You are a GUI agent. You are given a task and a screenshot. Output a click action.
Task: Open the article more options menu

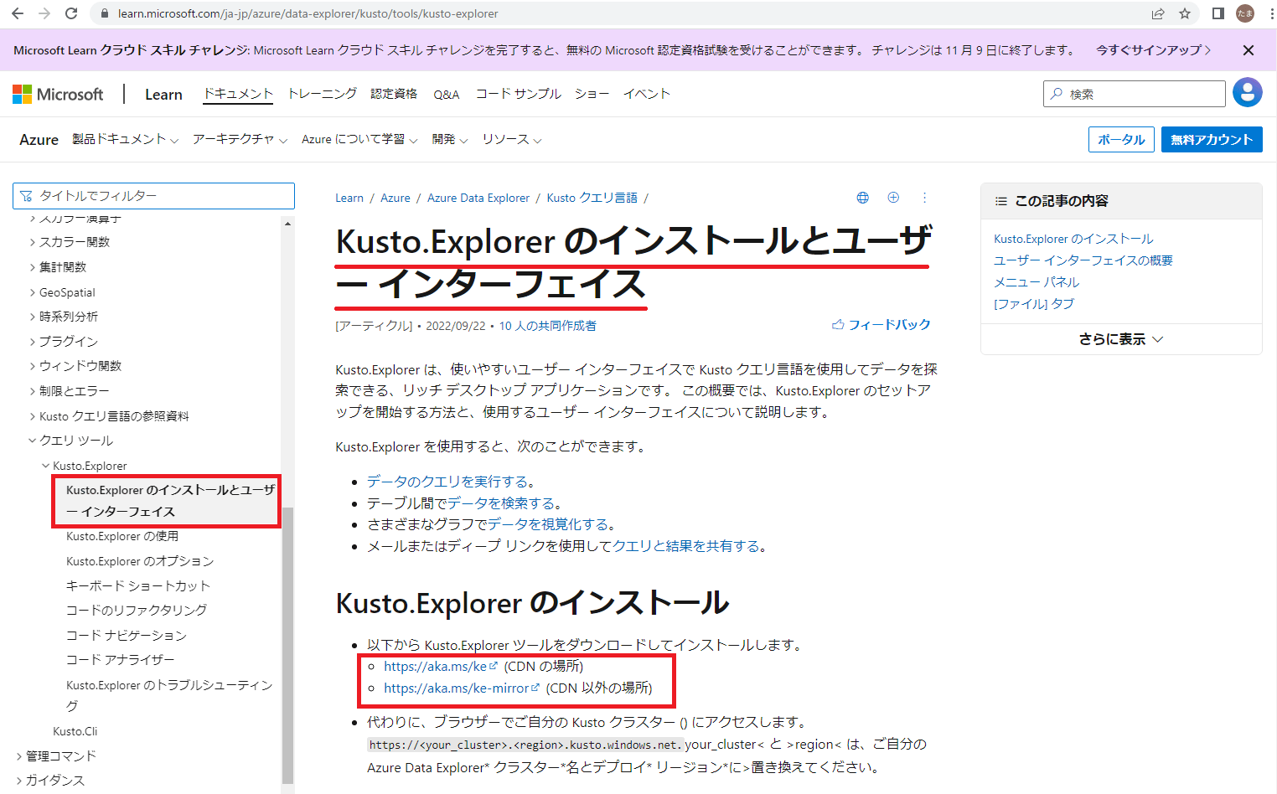[x=924, y=198]
